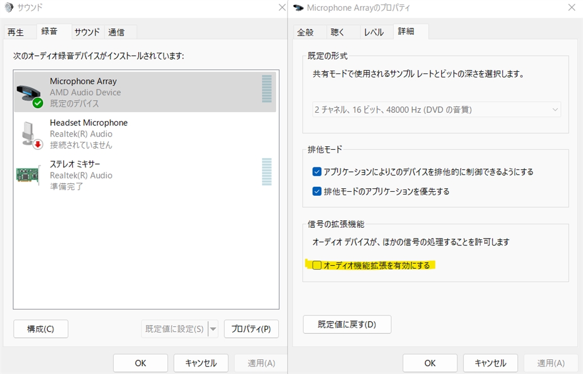583x374 pixels.
Task: Click the ステレオ ミキサー sound card icon
Action: click(x=28, y=175)
